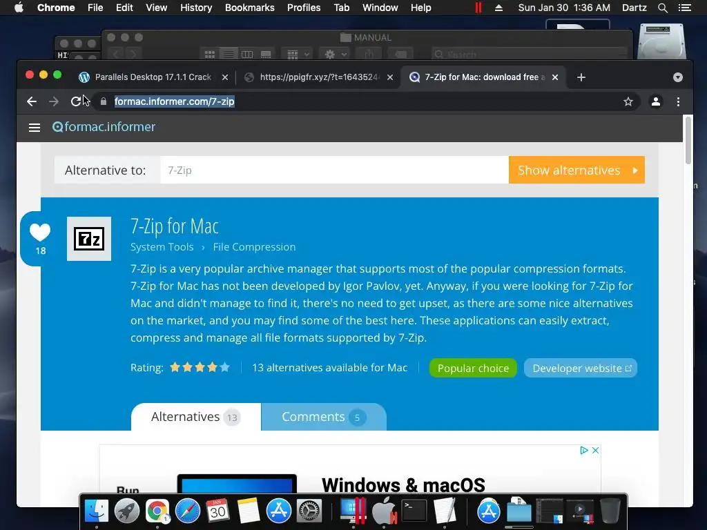Viewport: 707px width, 530px height.
Task: Open Launchpad from the Dock
Action: pos(127,511)
